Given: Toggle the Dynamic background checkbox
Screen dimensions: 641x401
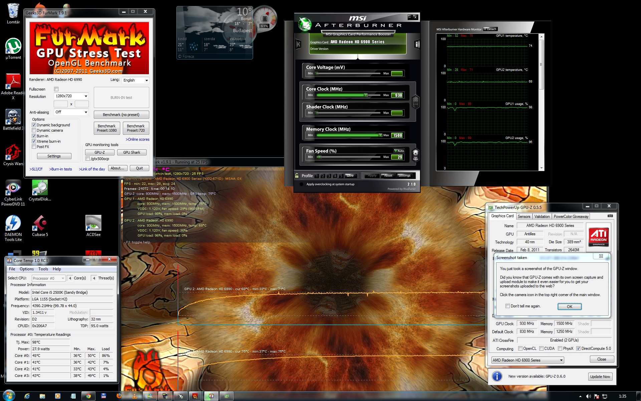Looking at the screenshot, I should tap(34, 125).
